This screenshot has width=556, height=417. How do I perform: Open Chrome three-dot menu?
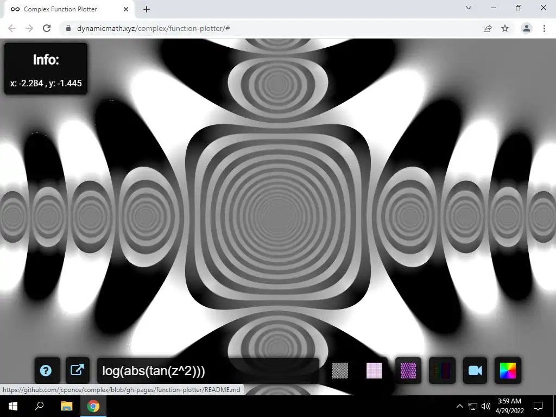click(x=544, y=28)
